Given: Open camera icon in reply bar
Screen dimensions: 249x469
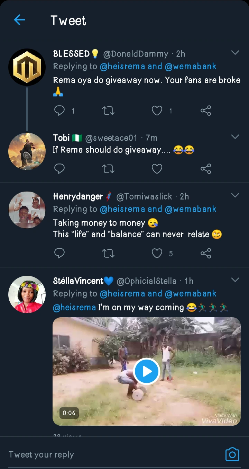Looking at the screenshot, I should [x=232, y=454].
